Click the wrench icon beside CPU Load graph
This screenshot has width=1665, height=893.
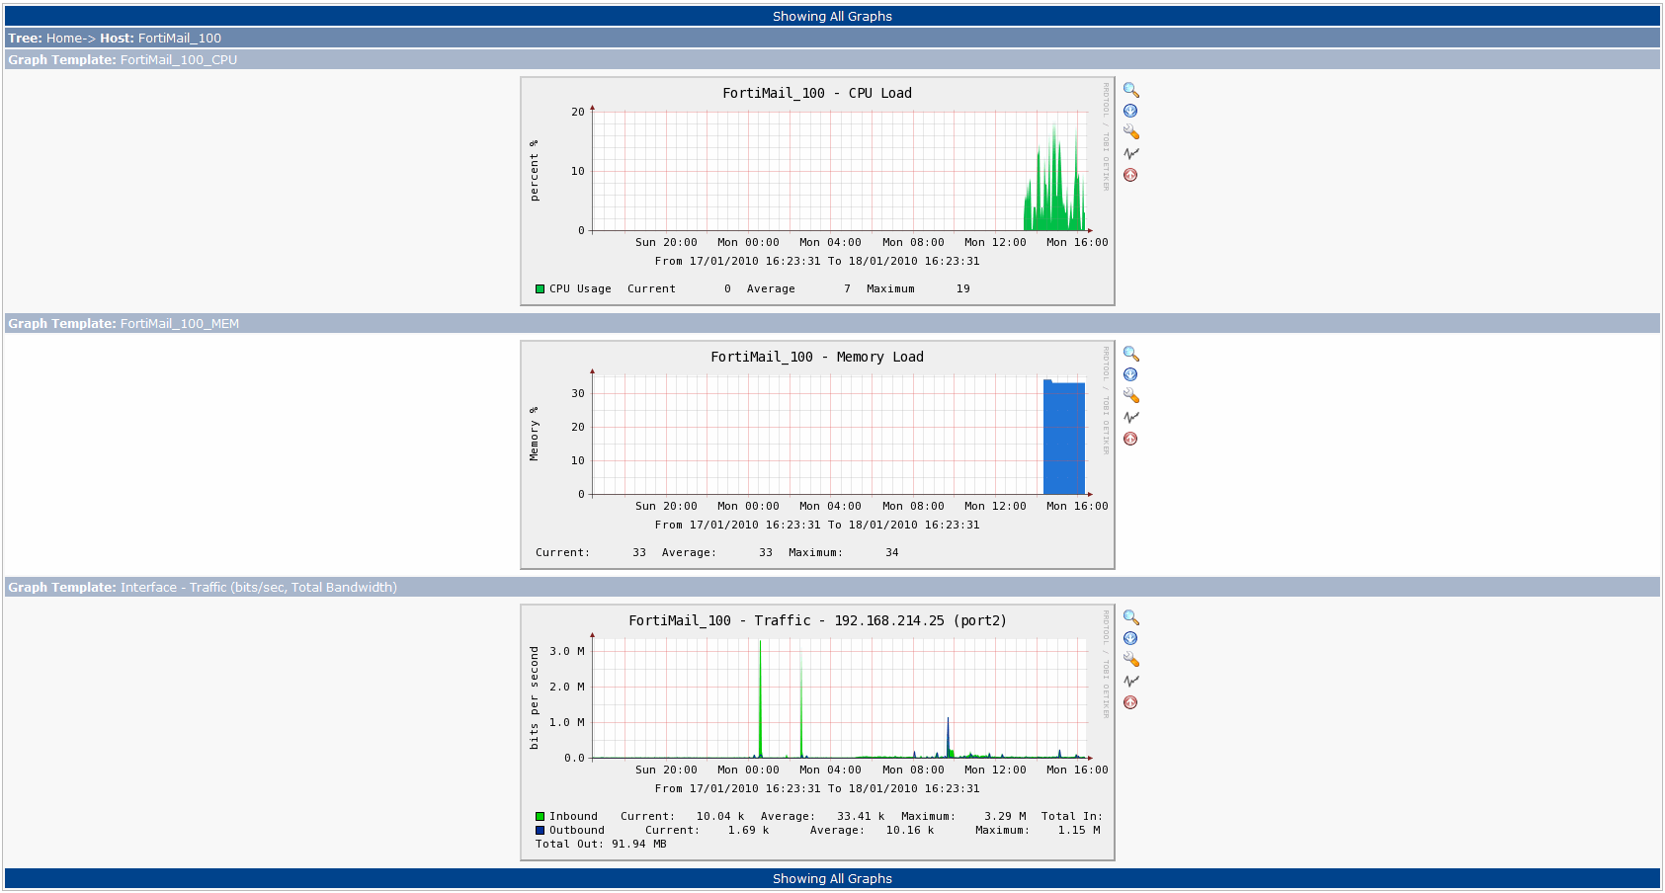(1131, 132)
